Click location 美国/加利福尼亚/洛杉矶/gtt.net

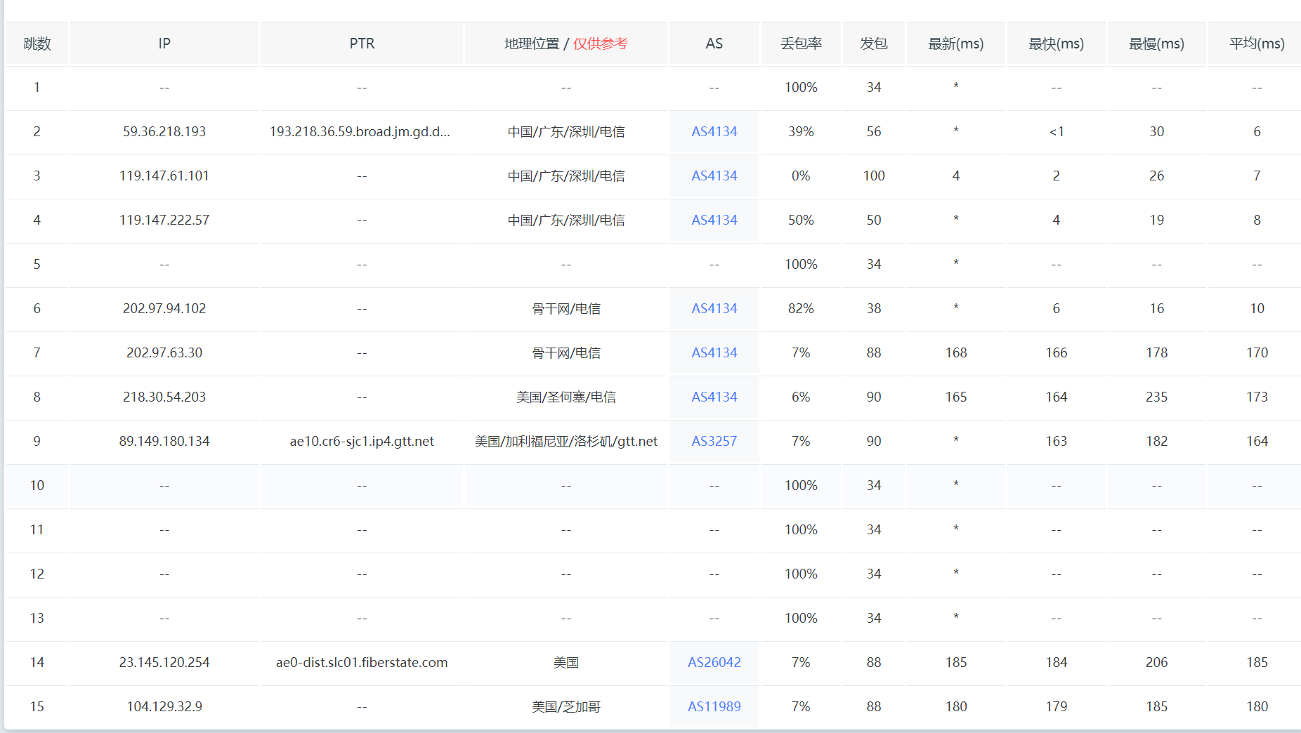coord(566,441)
